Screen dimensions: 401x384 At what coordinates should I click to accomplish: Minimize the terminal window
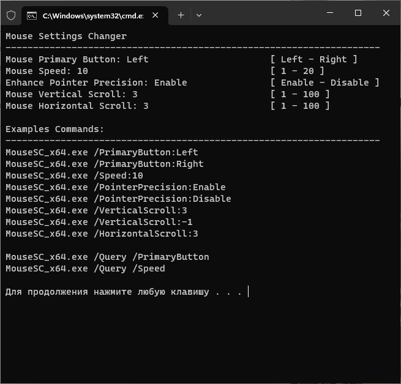click(x=330, y=13)
